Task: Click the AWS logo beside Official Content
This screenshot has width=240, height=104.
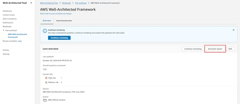Action: (45, 100)
